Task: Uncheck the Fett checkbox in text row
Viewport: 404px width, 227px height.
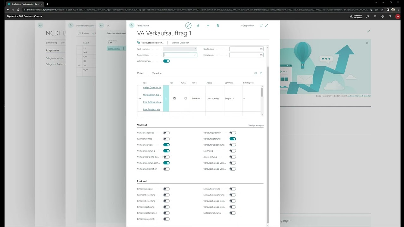Action: (175, 98)
